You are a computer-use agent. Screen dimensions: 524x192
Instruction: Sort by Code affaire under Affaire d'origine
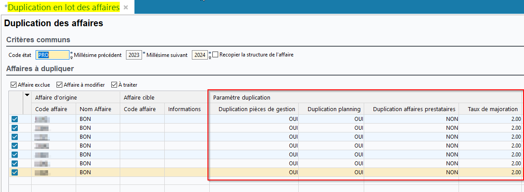(x=53, y=109)
